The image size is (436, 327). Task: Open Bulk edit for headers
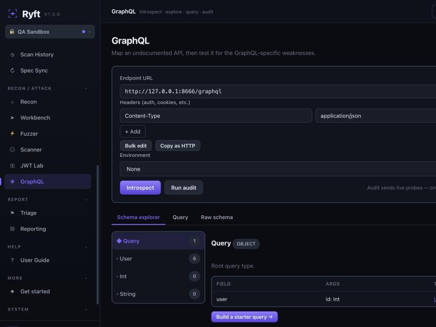pos(136,146)
